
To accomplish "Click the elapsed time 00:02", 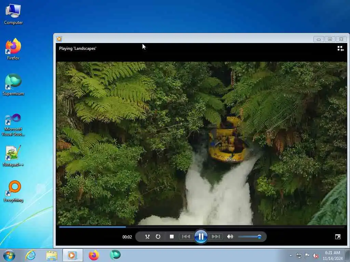I will pos(127,237).
